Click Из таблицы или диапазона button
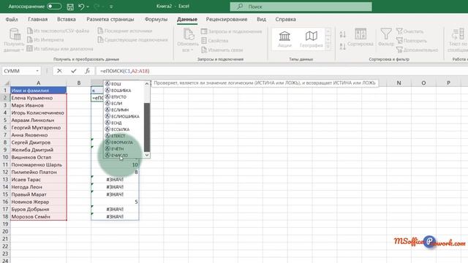Screen dimensions: 468x263 pos(60,49)
